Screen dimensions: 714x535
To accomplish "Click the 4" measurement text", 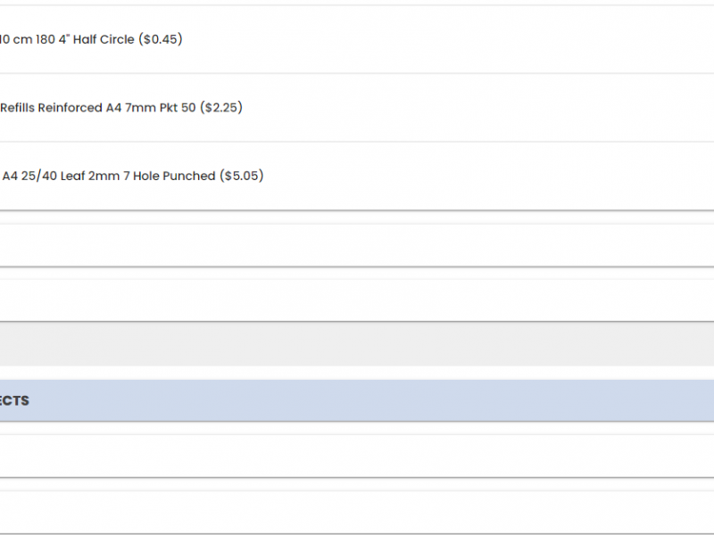I will click(x=63, y=39).
